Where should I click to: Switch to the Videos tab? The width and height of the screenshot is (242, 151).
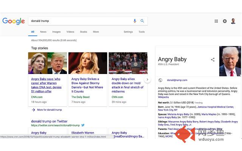(70, 32)
